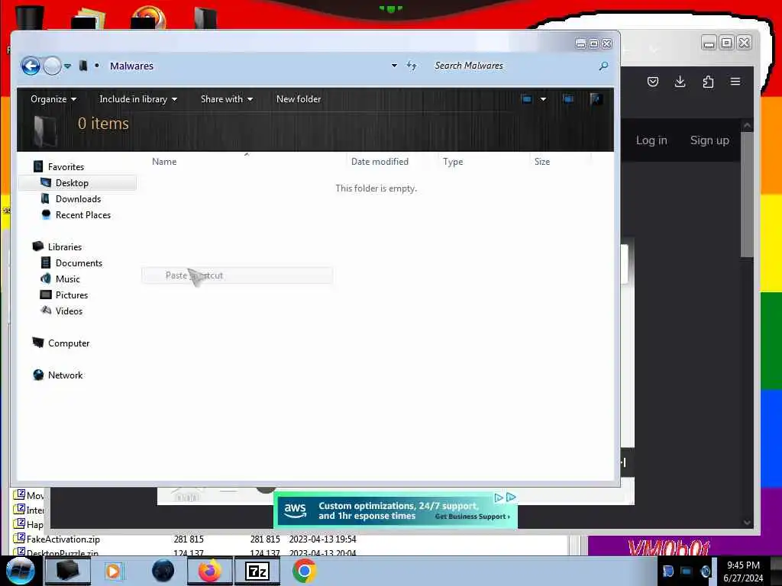Image resolution: width=782 pixels, height=586 pixels.
Task: Select Computer in navigation pane
Action: coord(68,343)
